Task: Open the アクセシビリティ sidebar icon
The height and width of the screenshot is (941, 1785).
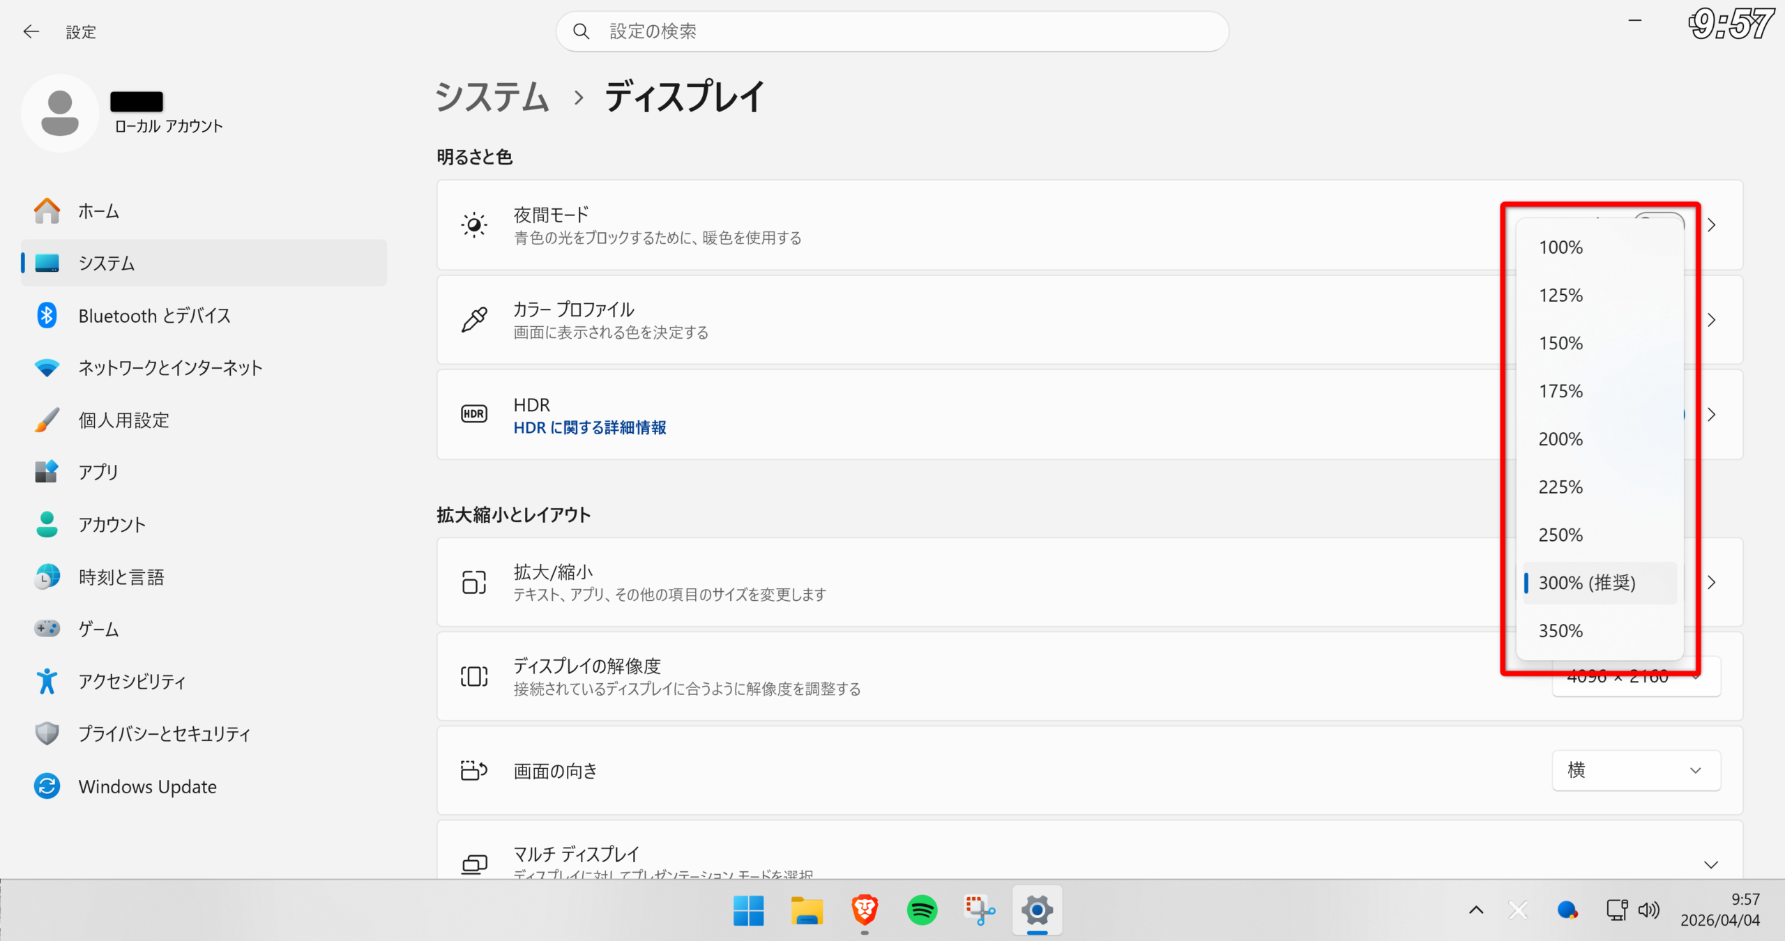Action: (x=47, y=681)
